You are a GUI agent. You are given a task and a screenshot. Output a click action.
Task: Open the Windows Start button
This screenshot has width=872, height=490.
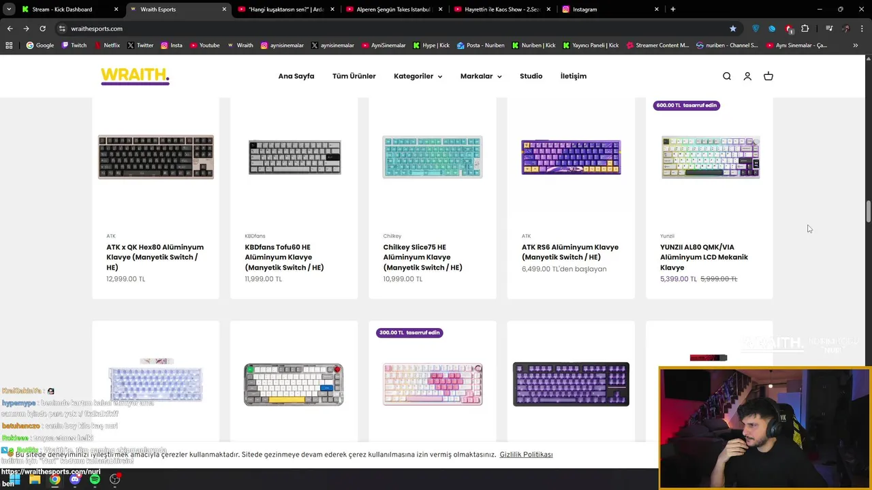[x=14, y=479]
